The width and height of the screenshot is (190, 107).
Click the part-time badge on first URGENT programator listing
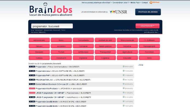tap(32, 93)
